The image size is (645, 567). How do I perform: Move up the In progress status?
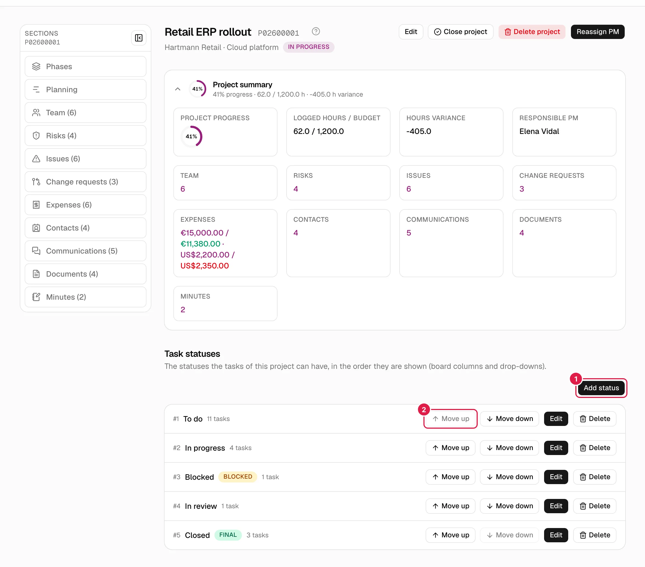pyautogui.click(x=451, y=448)
